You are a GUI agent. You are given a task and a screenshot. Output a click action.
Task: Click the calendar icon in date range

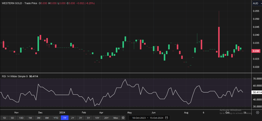(166, 118)
